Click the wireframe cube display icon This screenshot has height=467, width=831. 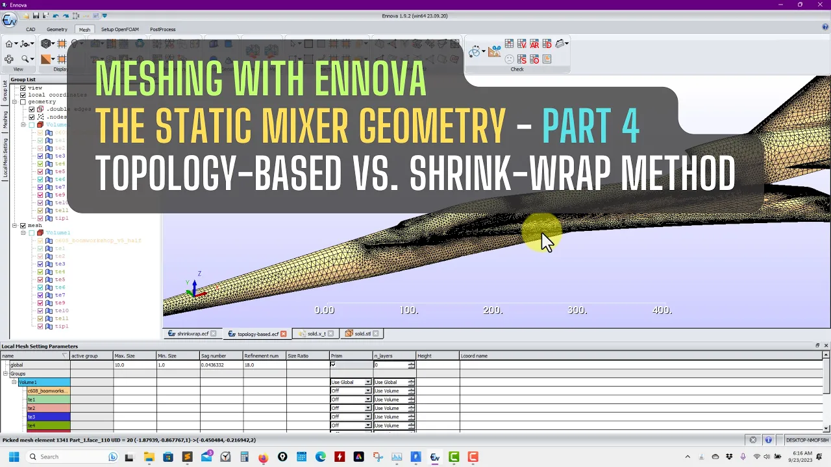click(x=45, y=44)
